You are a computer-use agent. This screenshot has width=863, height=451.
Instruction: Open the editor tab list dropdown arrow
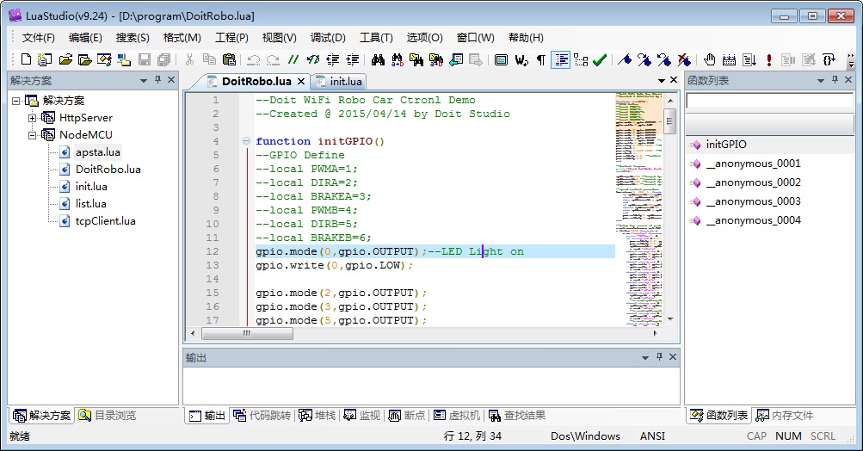(x=662, y=80)
